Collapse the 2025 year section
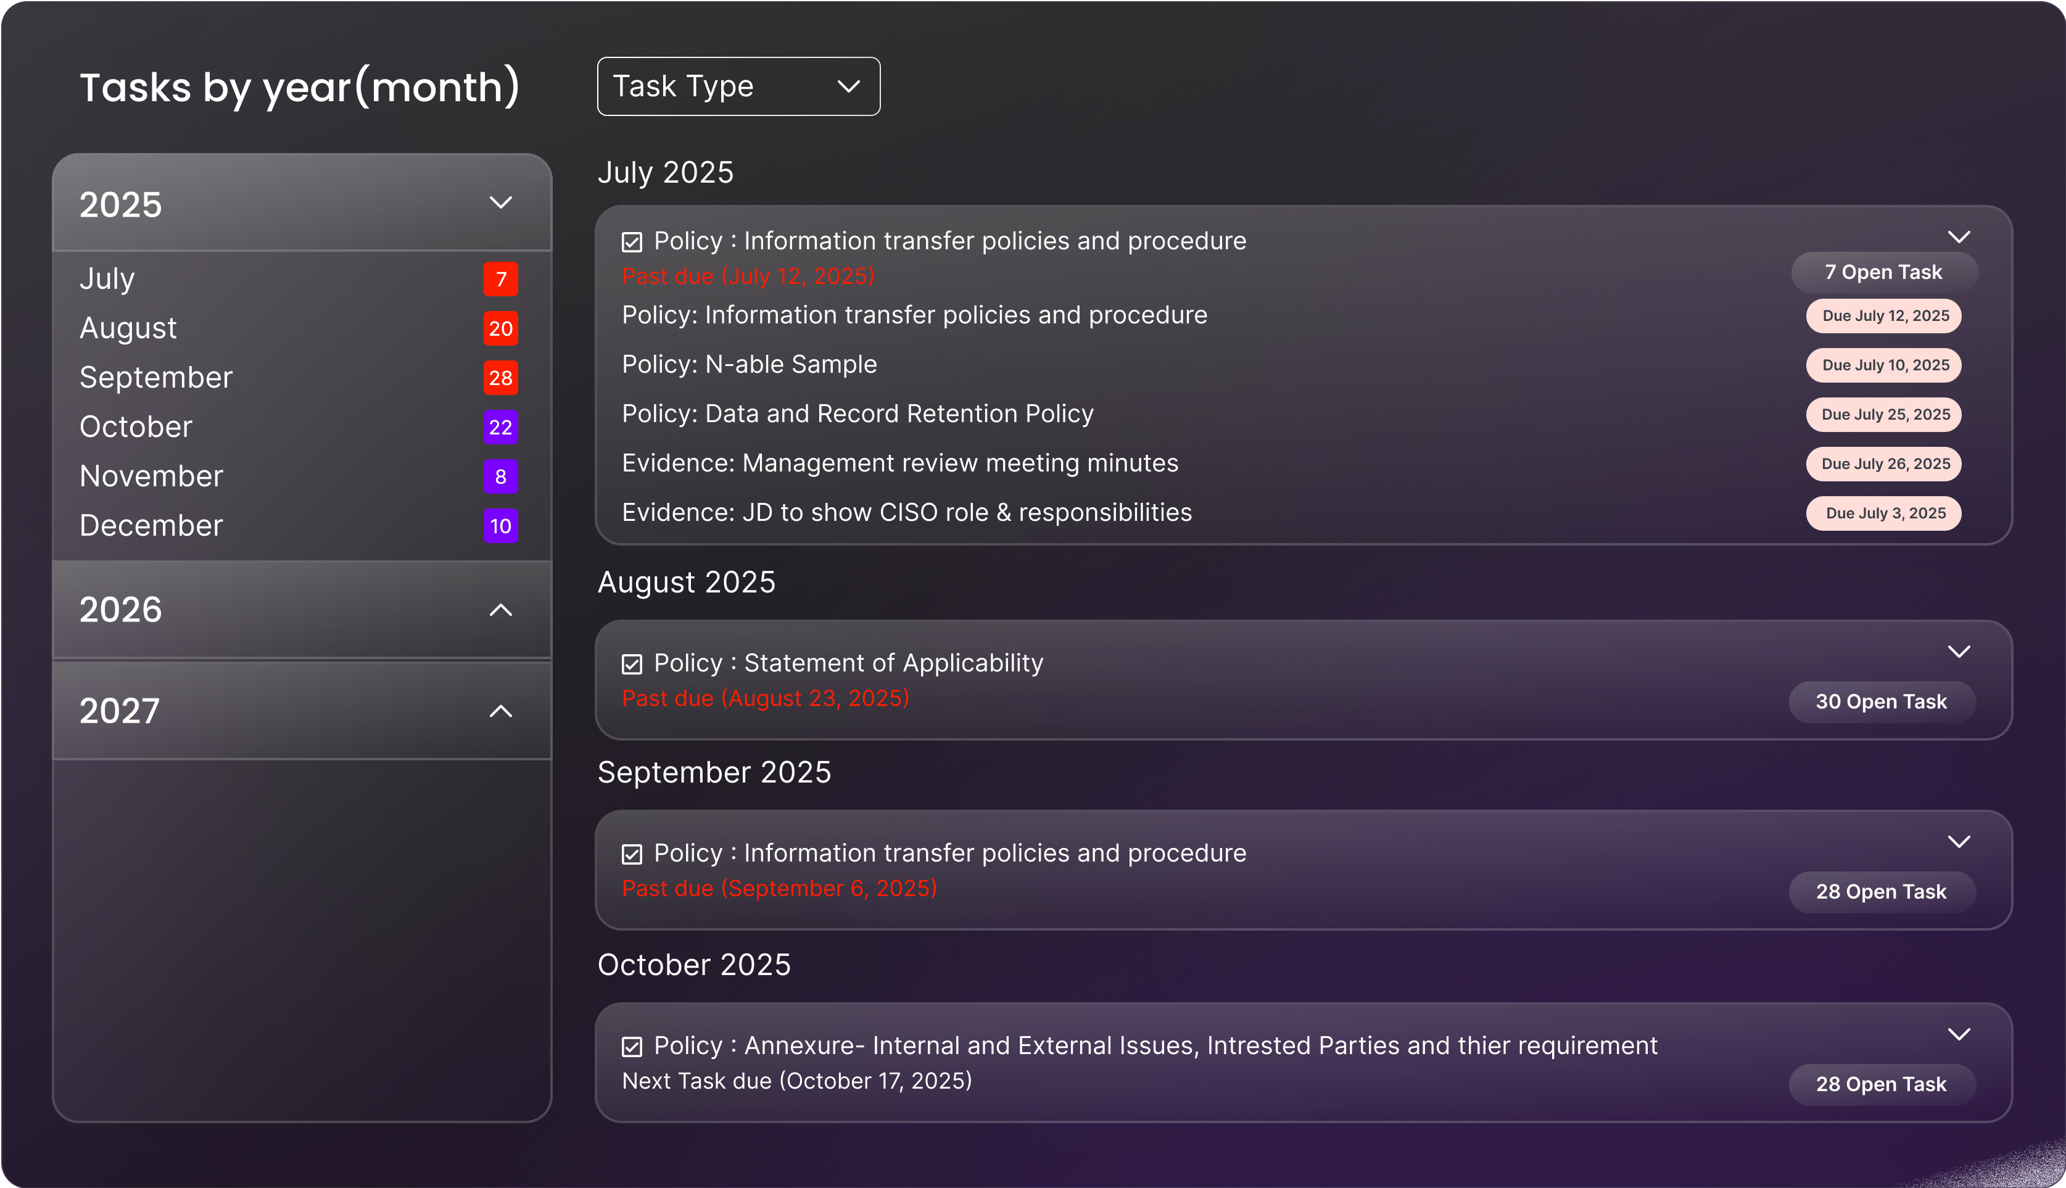This screenshot has width=2066, height=1188. (500, 202)
